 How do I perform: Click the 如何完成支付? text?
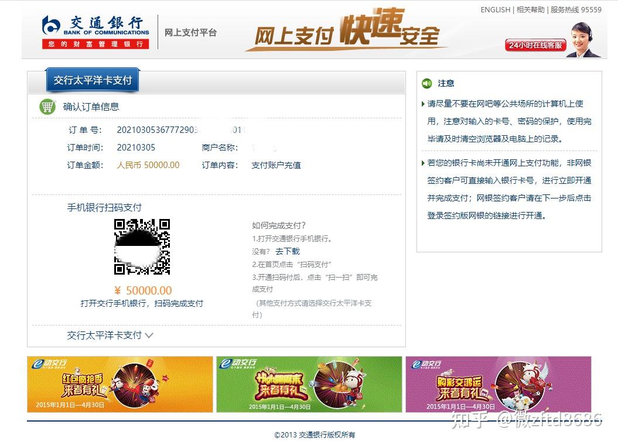[279, 225]
